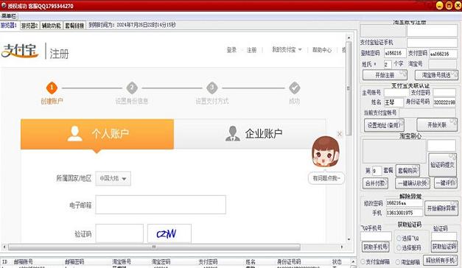Click the 获取验证码 button
Viewport: 462px width, 268px height.
(x=444, y=246)
